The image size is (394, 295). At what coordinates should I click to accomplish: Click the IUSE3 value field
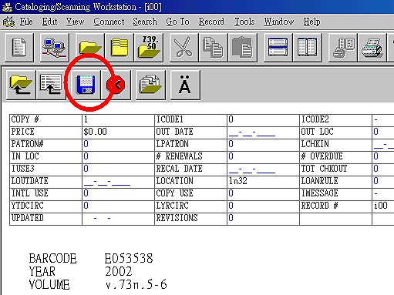click(x=118, y=169)
